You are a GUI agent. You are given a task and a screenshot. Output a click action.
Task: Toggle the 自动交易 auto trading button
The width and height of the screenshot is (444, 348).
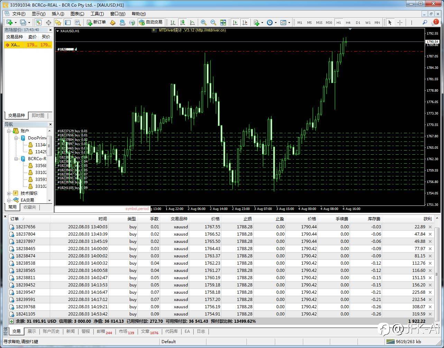pos(150,22)
